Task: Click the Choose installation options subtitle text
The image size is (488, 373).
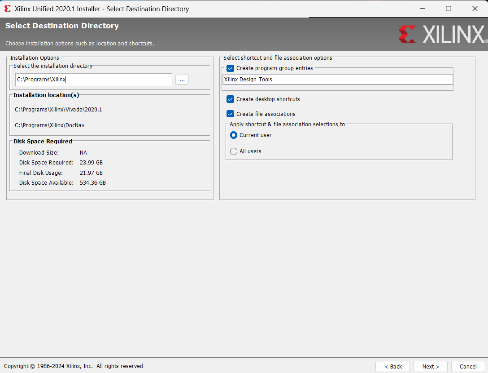Action: click(80, 43)
